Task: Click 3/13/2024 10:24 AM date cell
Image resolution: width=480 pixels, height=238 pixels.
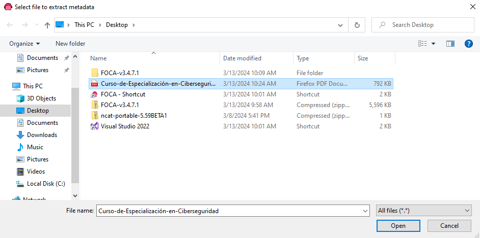Action: pyautogui.click(x=250, y=84)
